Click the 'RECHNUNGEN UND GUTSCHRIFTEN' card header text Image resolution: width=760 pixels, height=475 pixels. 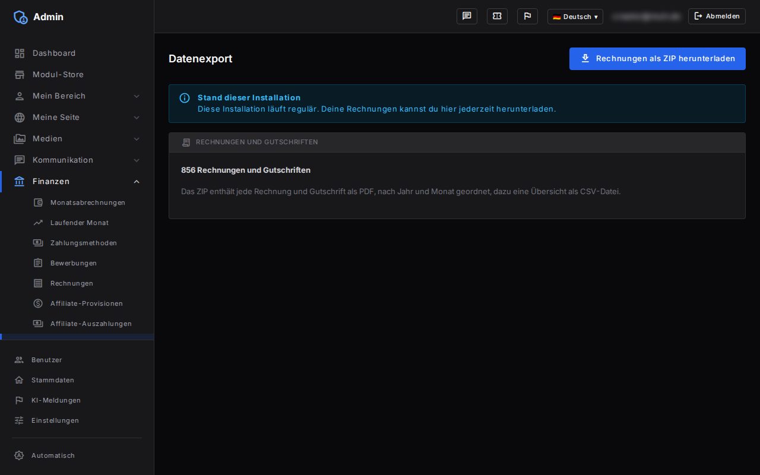pos(257,142)
